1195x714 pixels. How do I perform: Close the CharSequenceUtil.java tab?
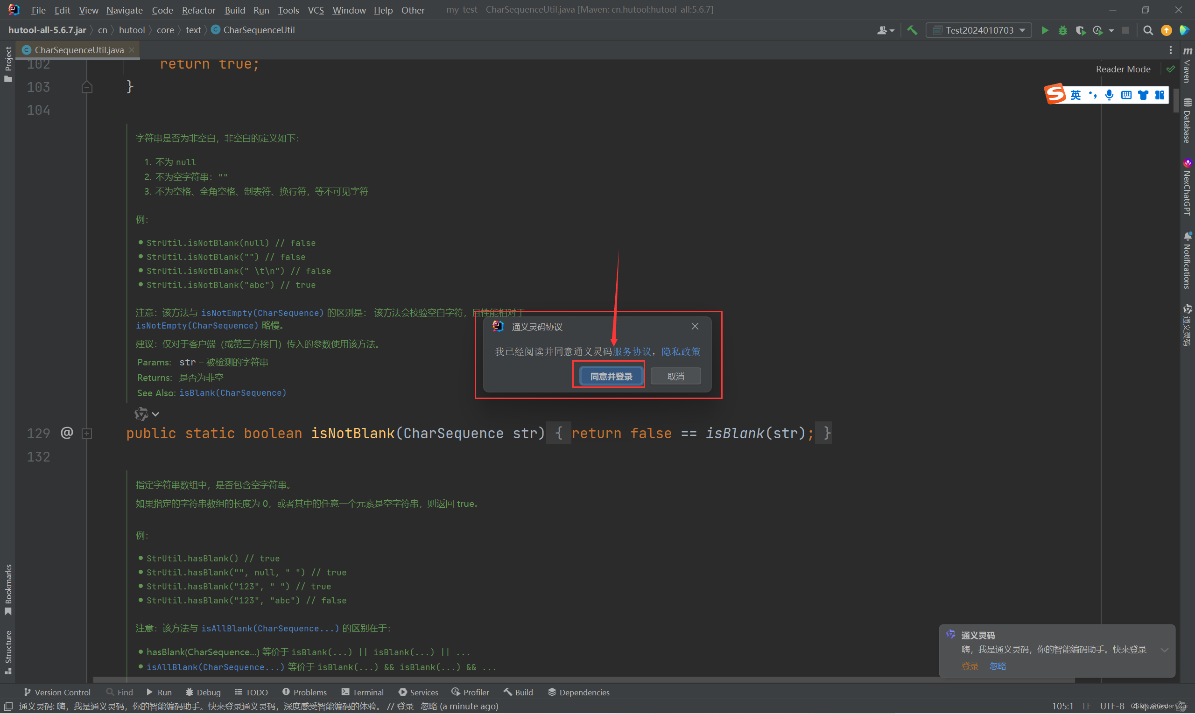pos(131,50)
